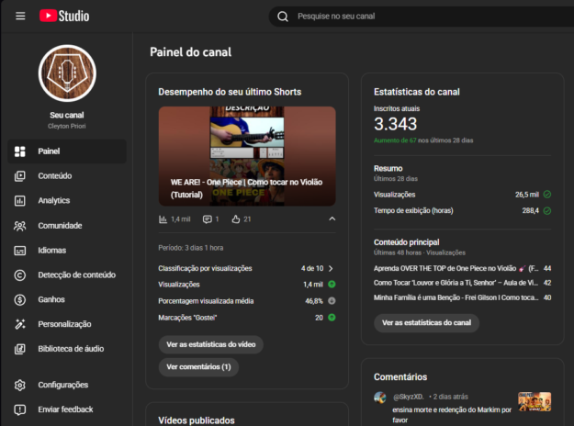Click Ver as estatísticas do canal button
Image resolution: width=574 pixels, height=426 pixels.
(426, 323)
